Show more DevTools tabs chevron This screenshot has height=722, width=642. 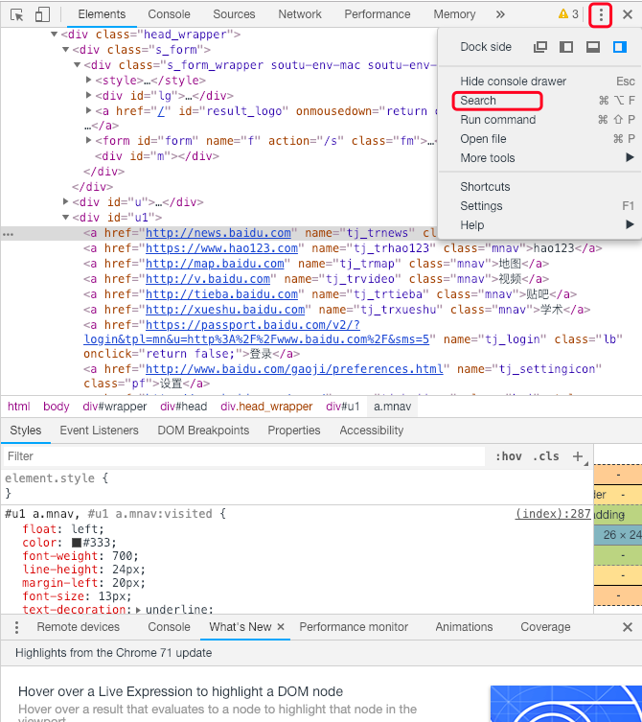tap(500, 14)
